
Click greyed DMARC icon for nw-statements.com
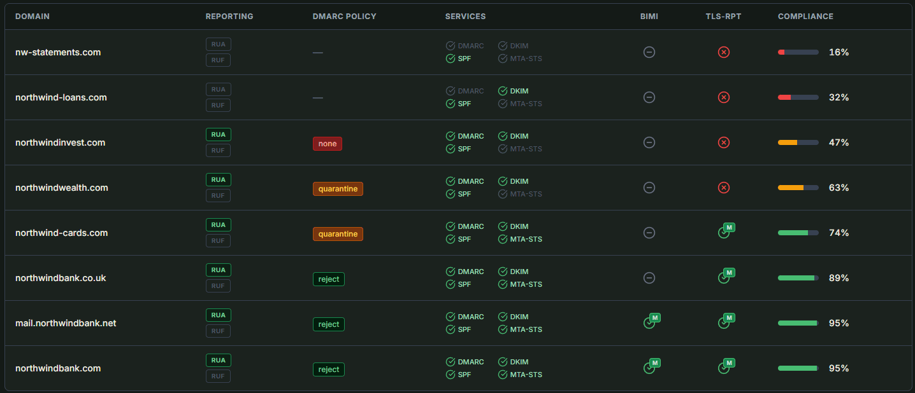click(450, 46)
